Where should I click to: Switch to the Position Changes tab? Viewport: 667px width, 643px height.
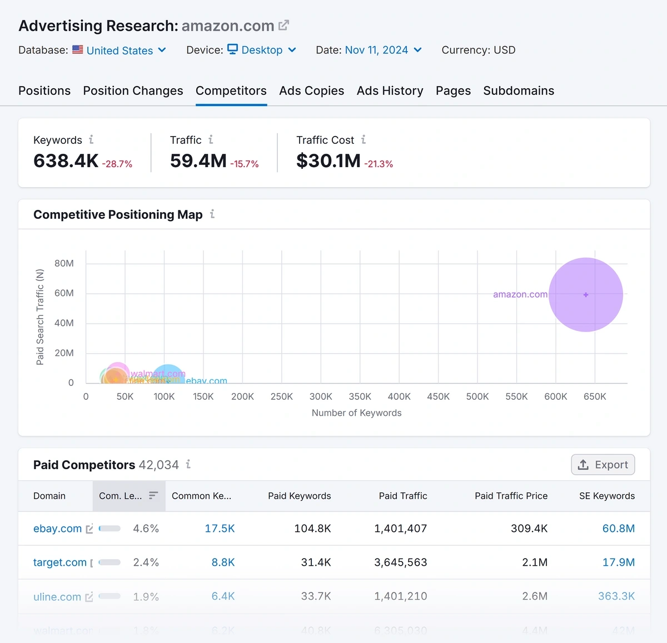click(x=133, y=91)
